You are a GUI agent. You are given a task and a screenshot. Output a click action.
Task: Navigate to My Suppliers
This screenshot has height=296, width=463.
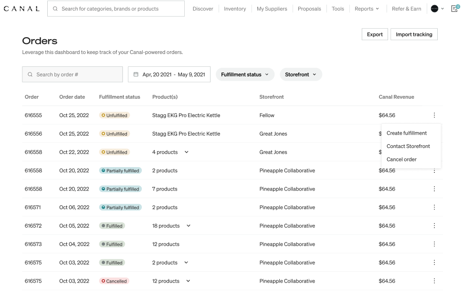click(x=272, y=9)
